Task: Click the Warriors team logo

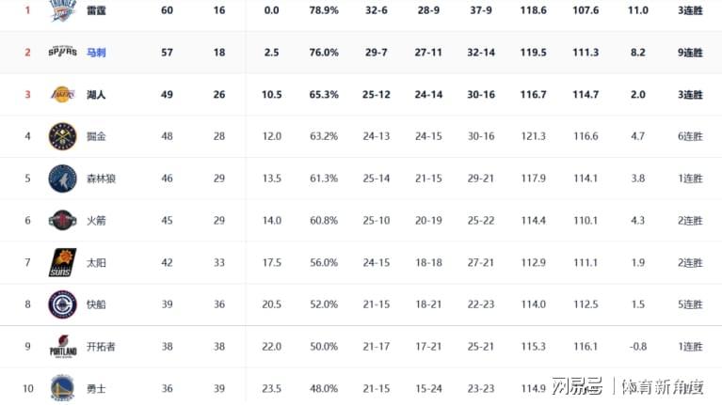Action: click(63, 388)
